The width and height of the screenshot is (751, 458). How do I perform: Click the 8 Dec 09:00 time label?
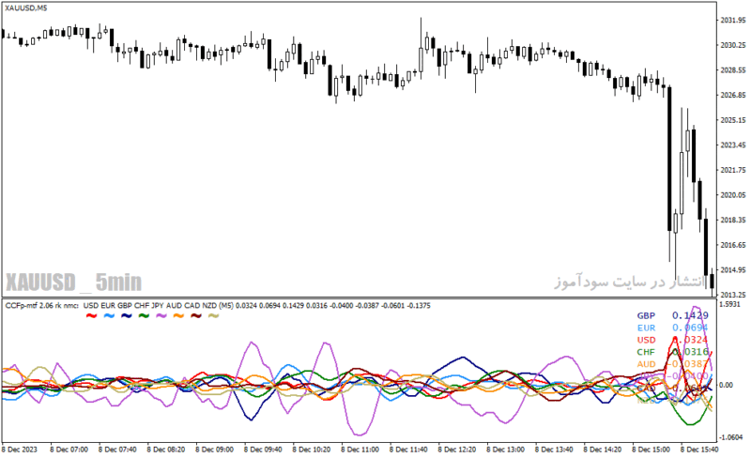[x=215, y=450]
